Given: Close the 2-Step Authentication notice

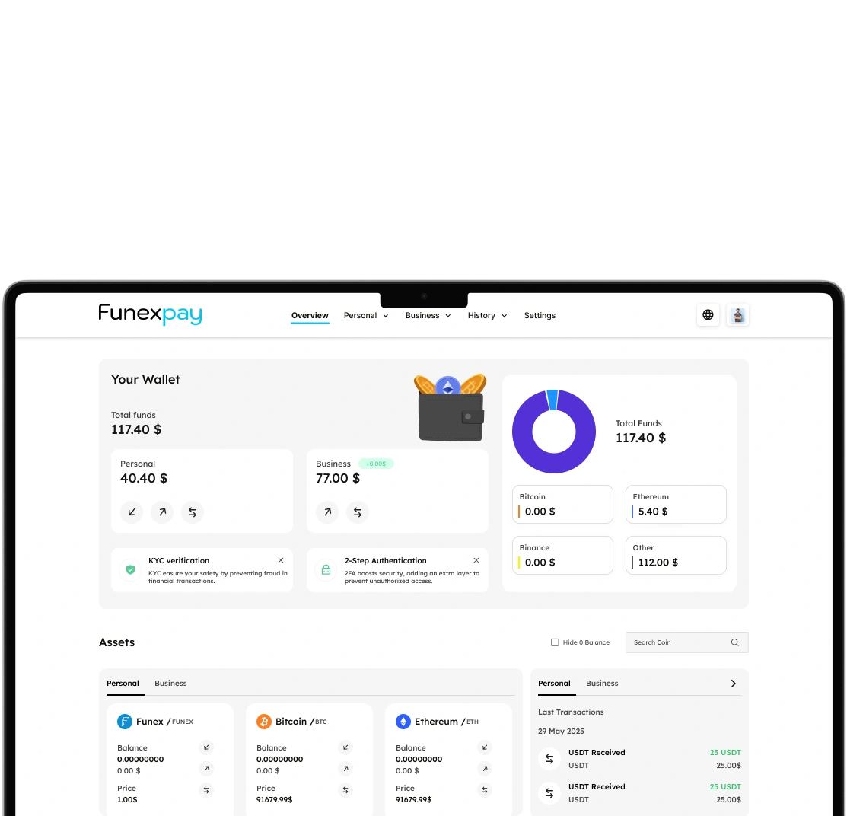Looking at the screenshot, I should [476, 560].
